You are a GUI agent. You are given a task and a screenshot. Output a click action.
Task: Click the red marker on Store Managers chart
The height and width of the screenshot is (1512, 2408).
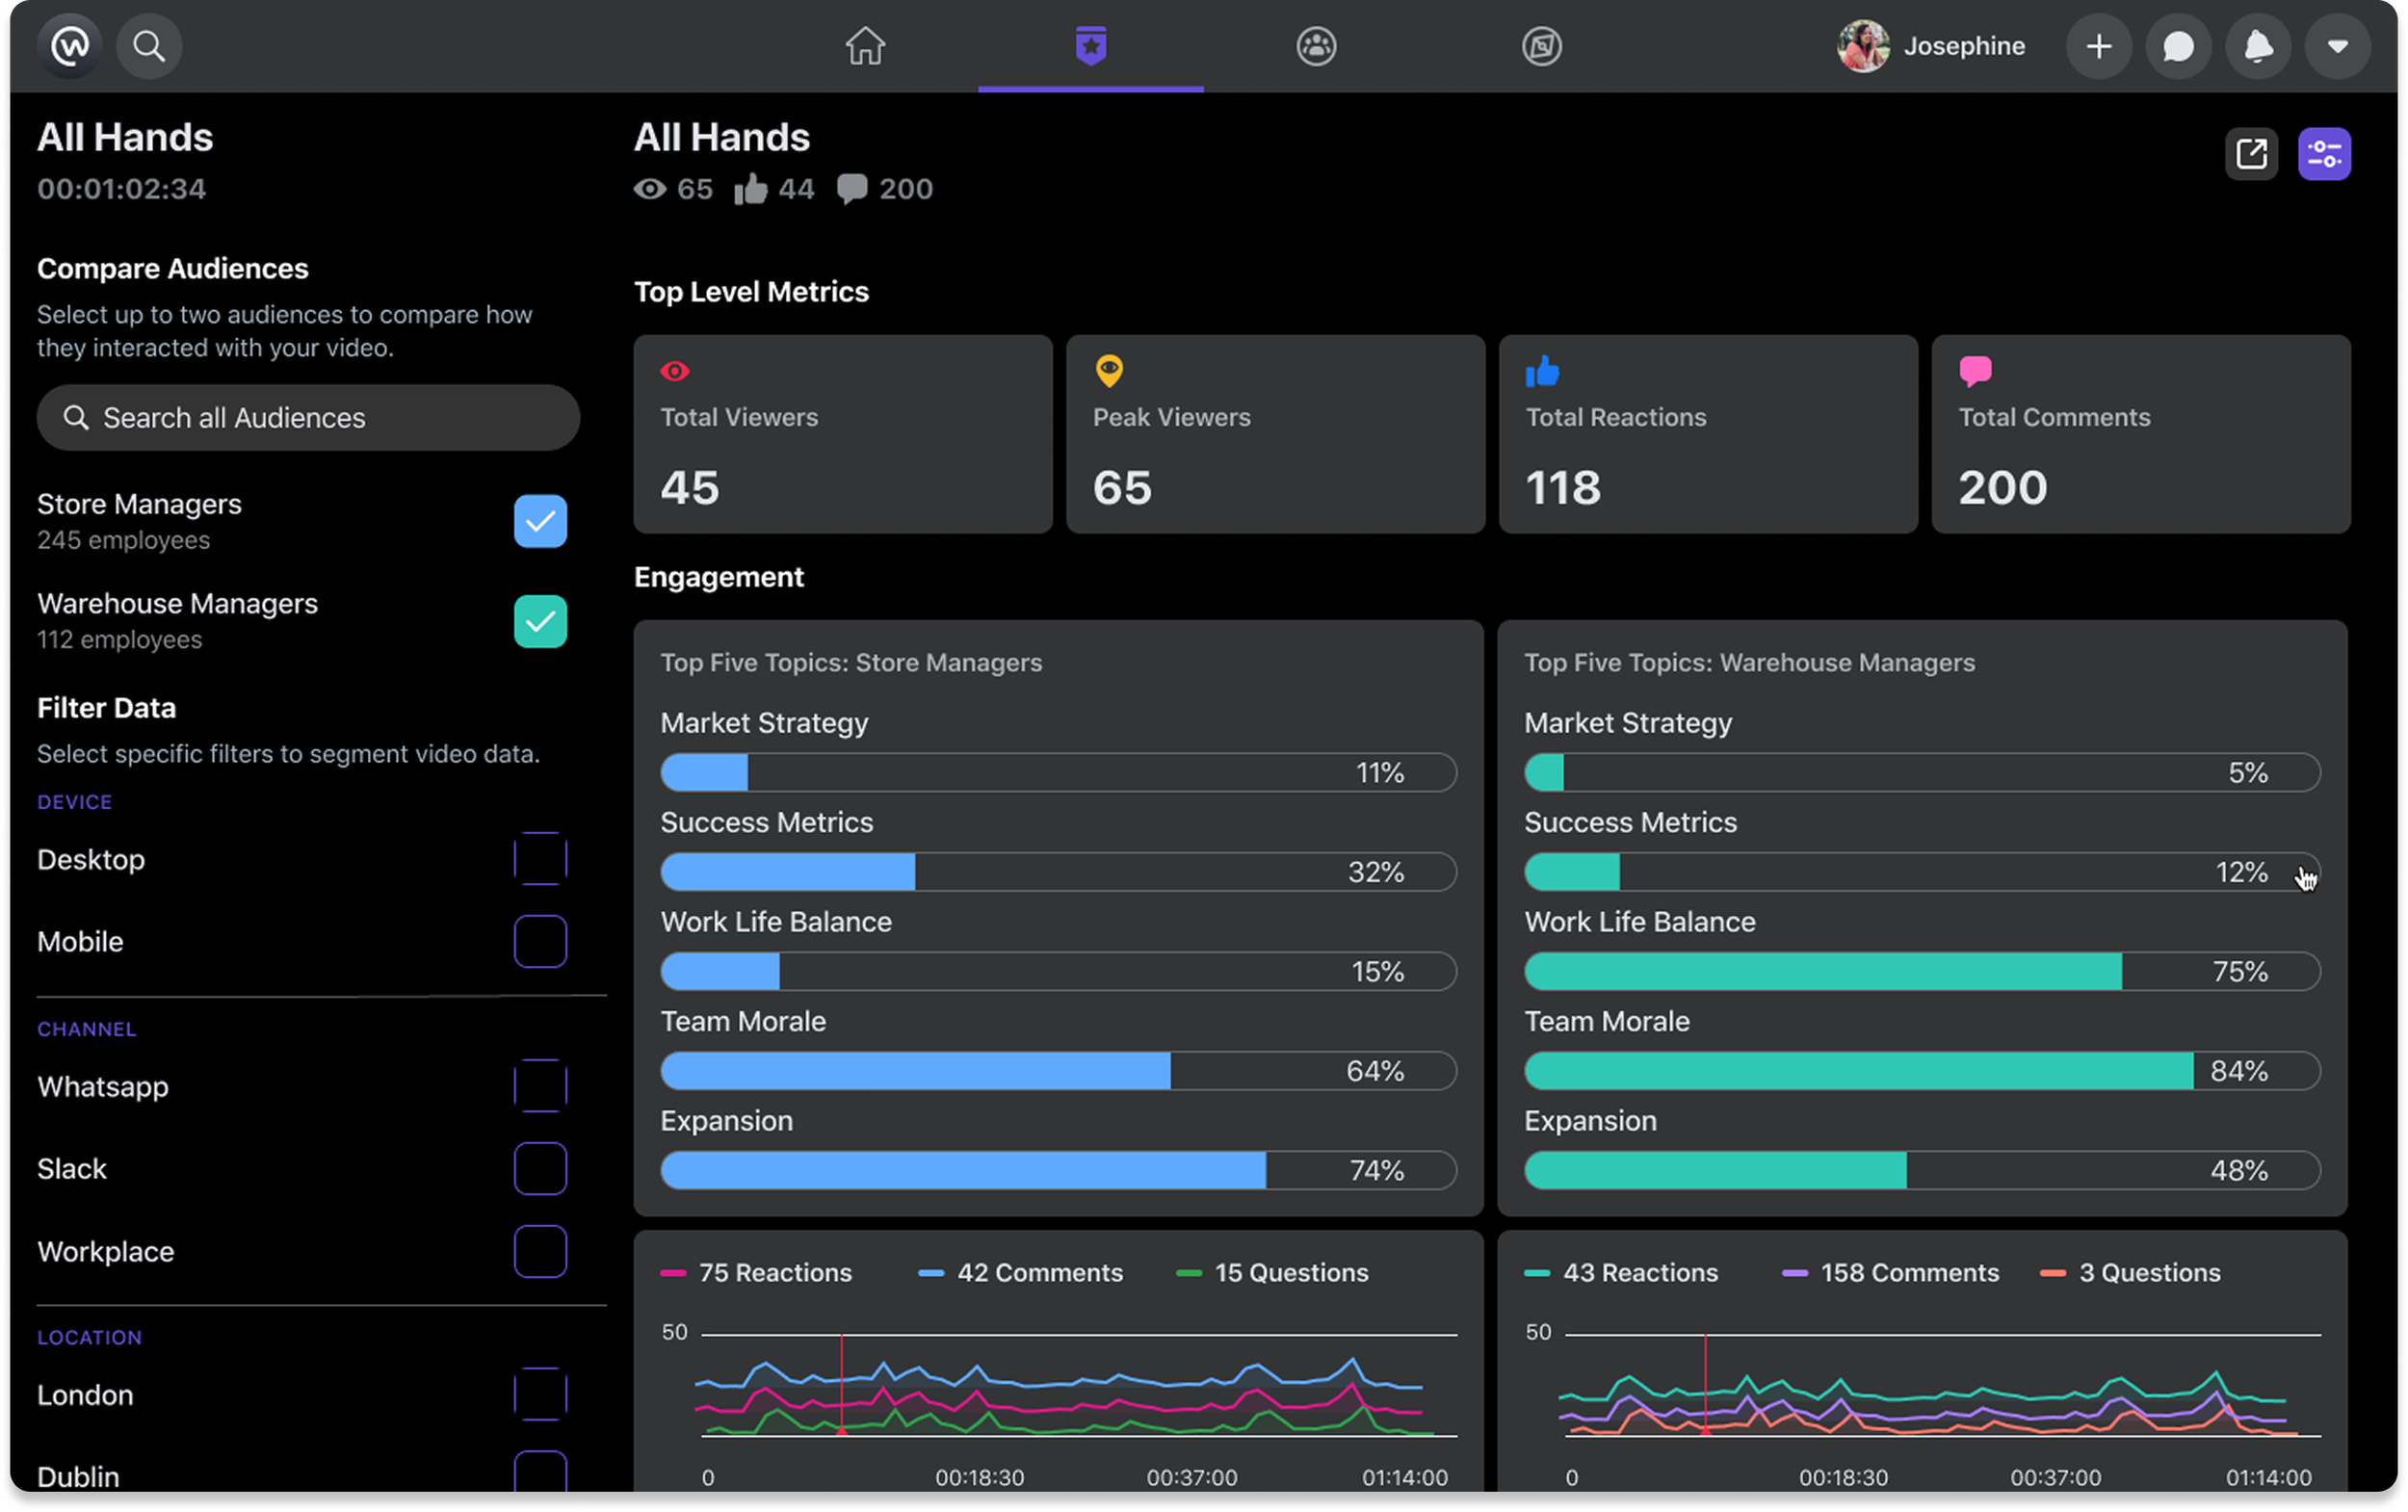pyautogui.click(x=842, y=1431)
